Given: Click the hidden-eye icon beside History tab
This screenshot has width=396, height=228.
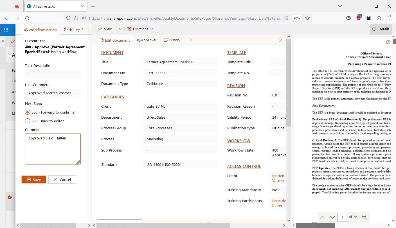Looking at the screenshot, I should pyautogui.click(x=190, y=40).
